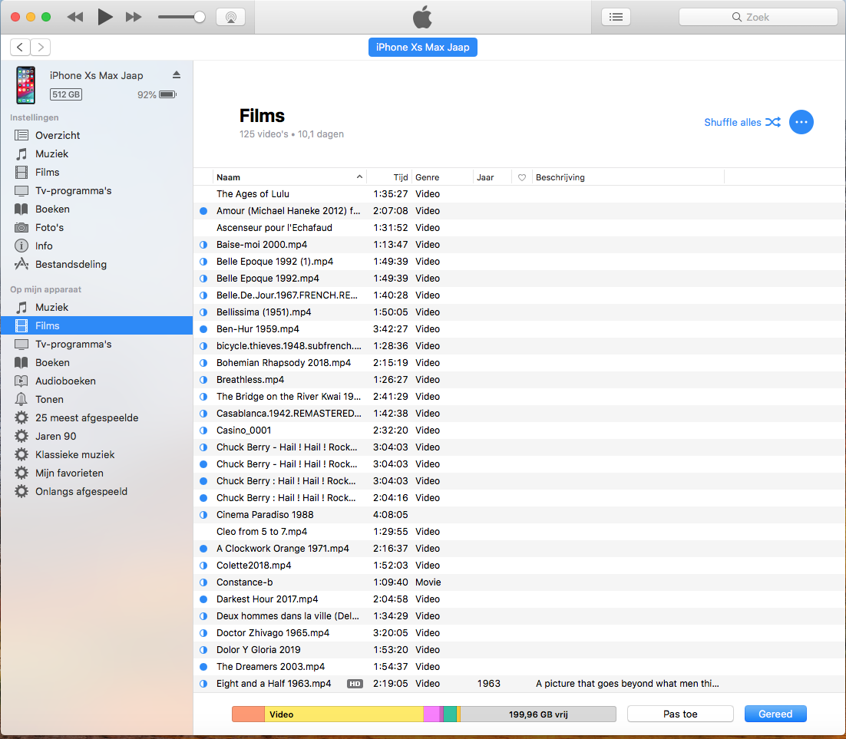Select Dolor Y Gloria 2019 entry
Screen dimensions: 846x739
520,650
